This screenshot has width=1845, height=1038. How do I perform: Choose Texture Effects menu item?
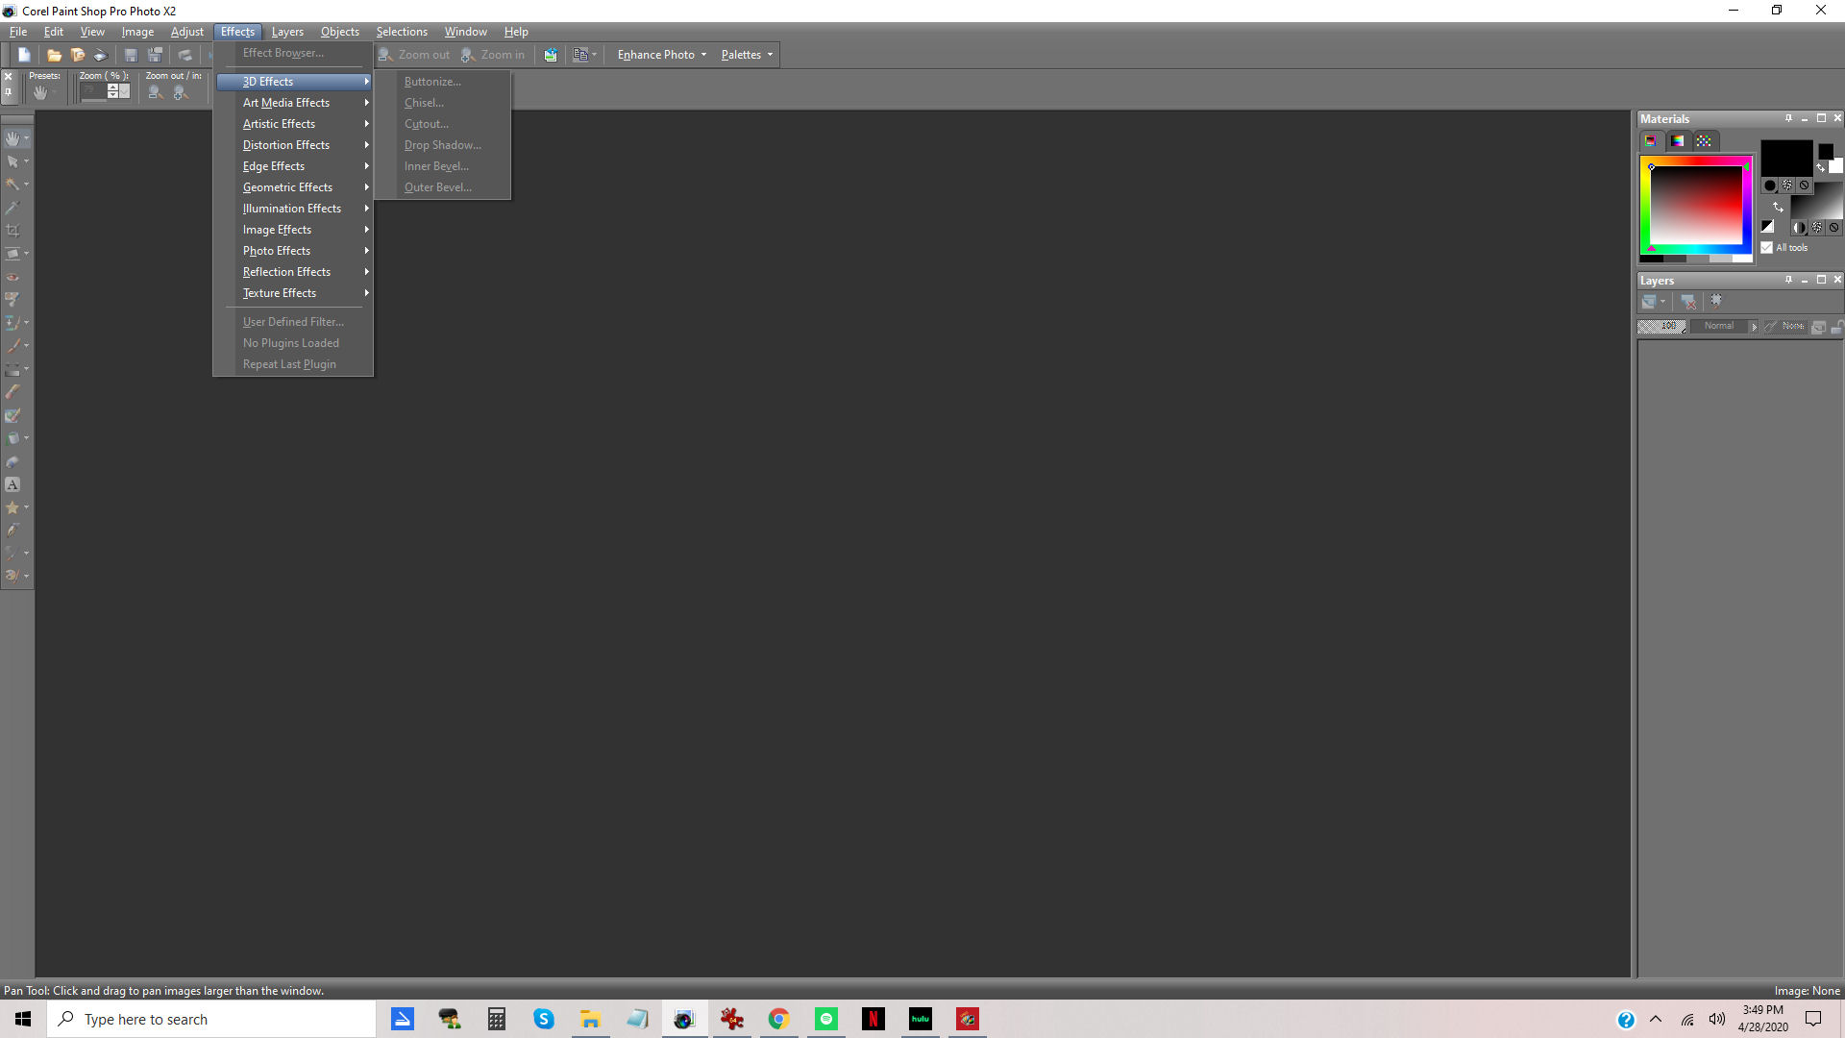[x=294, y=293]
